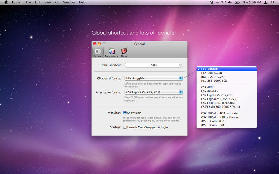Enable Launch ColorSnapper at login

point(125,127)
